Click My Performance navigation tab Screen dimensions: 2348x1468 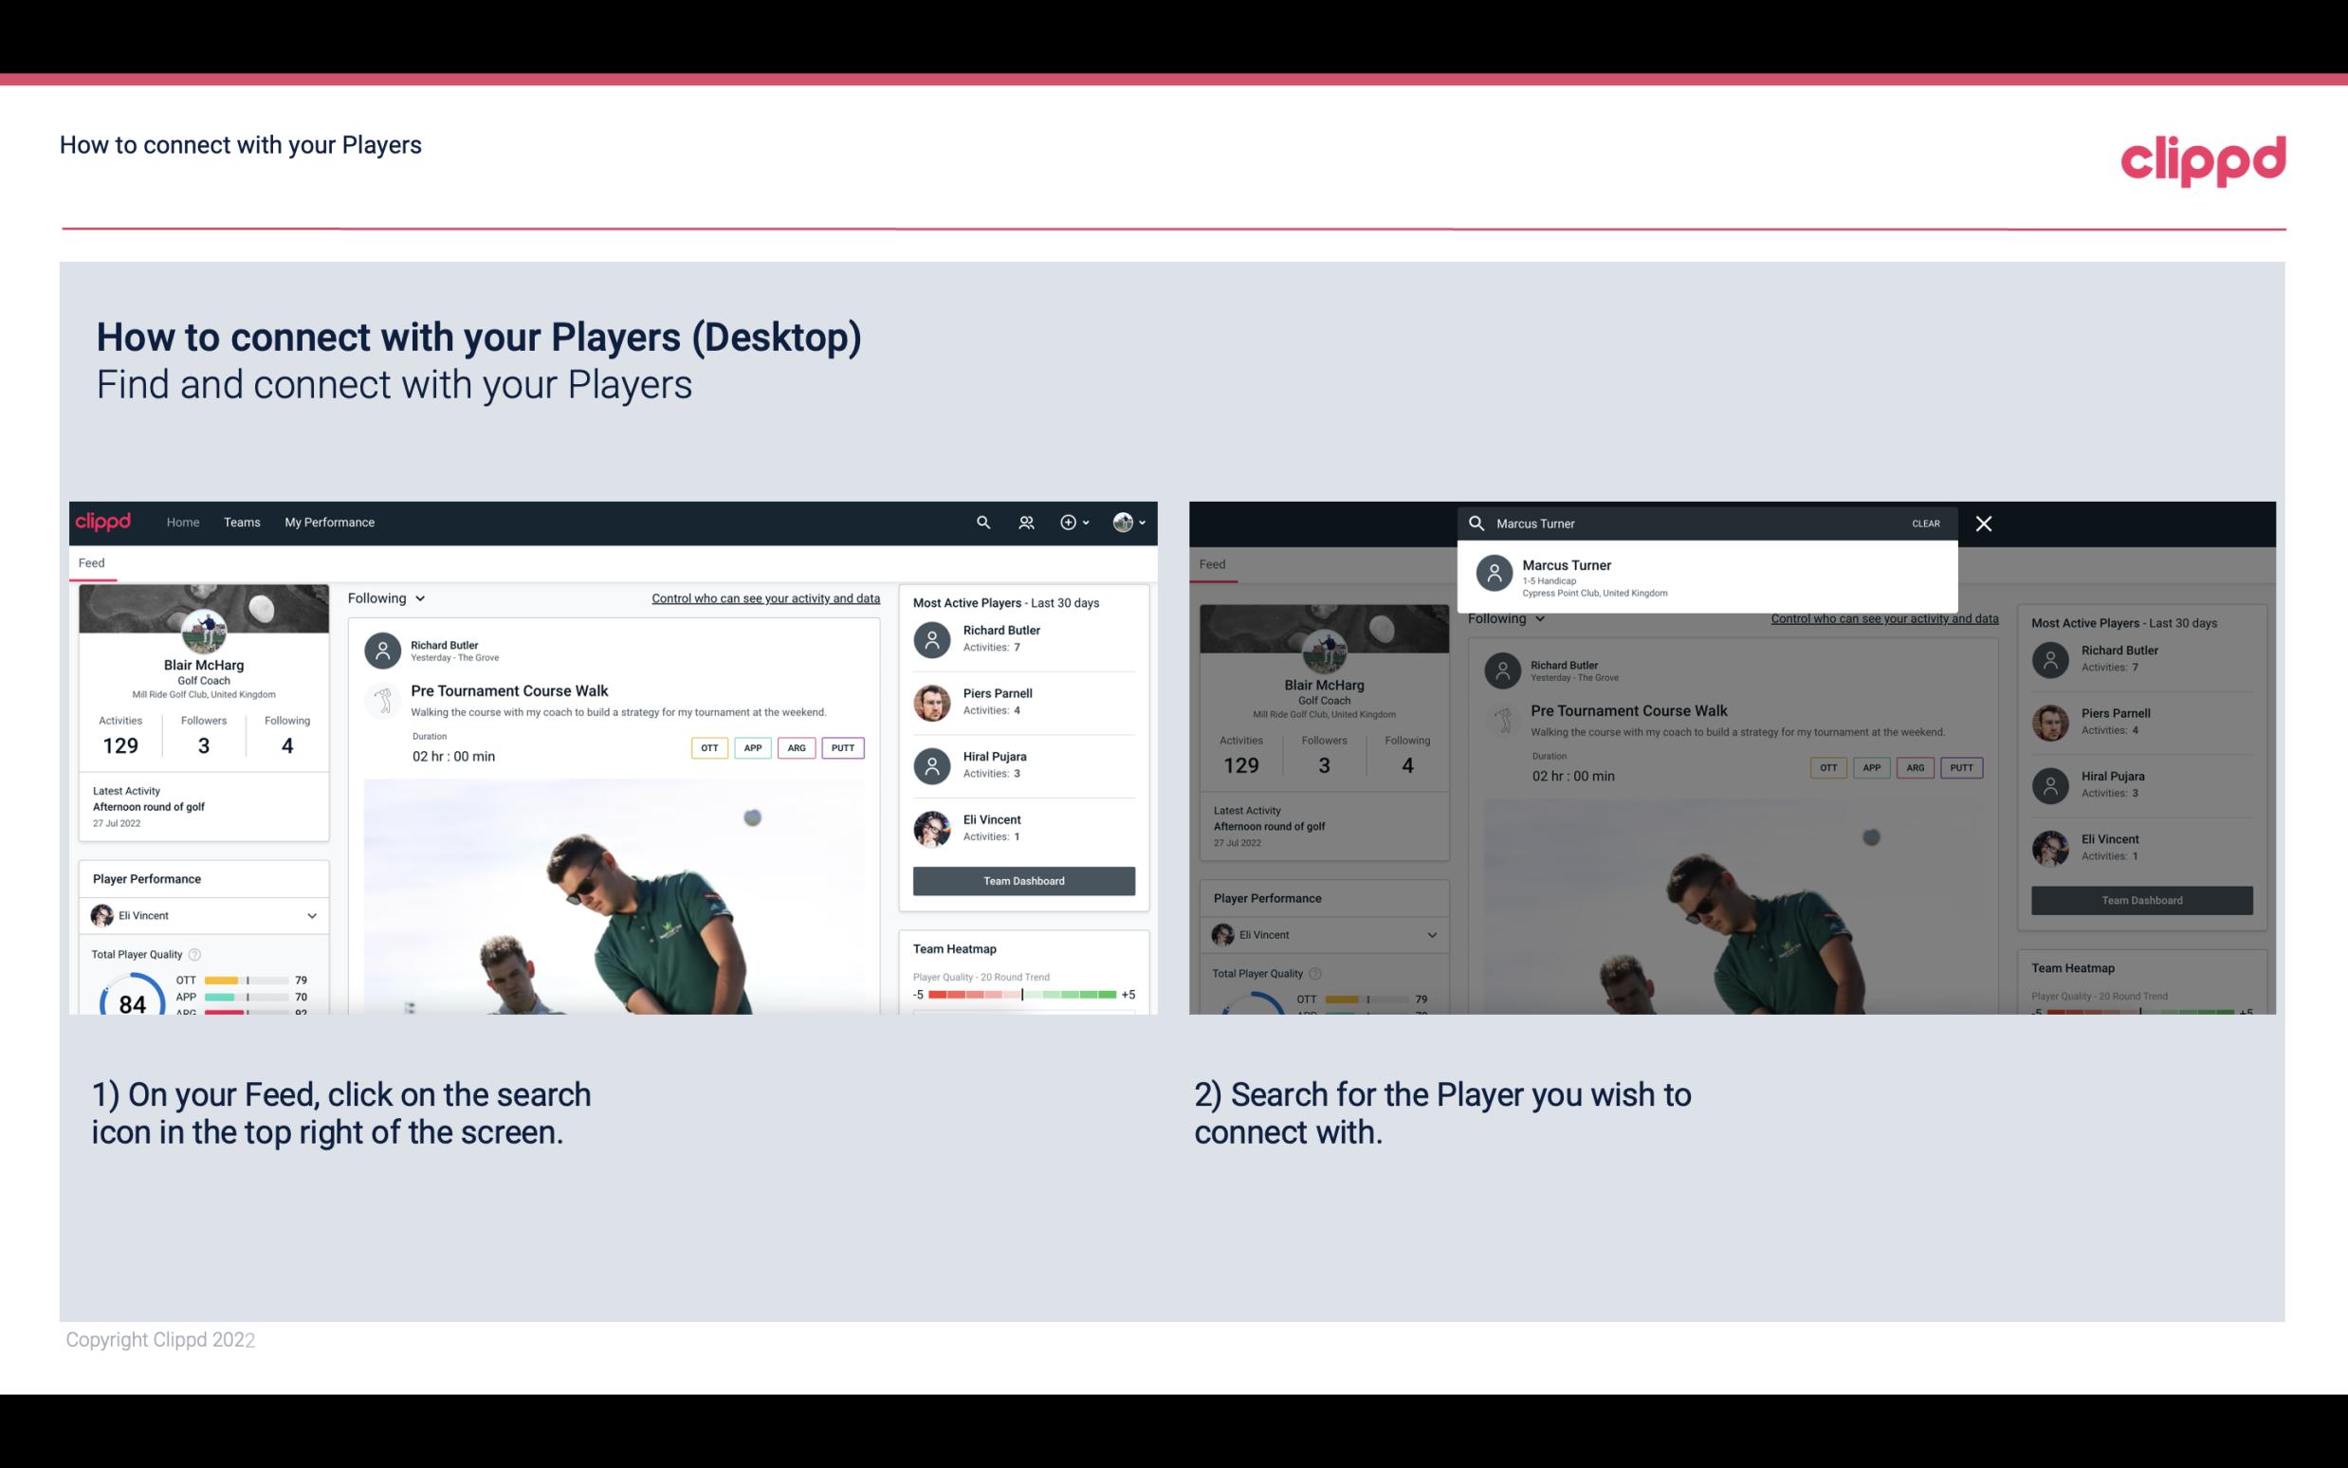click(x=330, y=523)
